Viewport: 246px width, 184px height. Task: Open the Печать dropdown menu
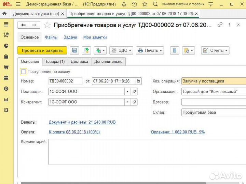point(150,50)
